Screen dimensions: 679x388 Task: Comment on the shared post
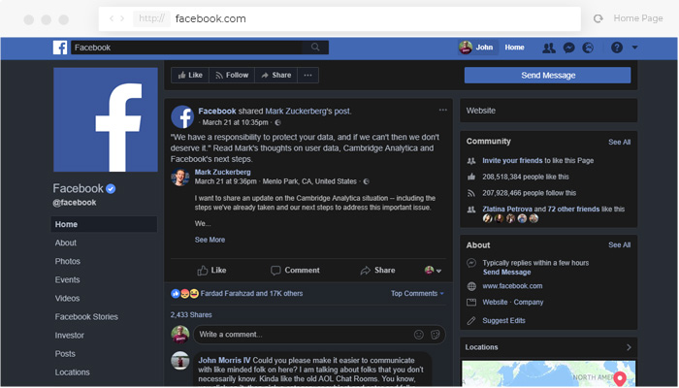click(295, 271)
